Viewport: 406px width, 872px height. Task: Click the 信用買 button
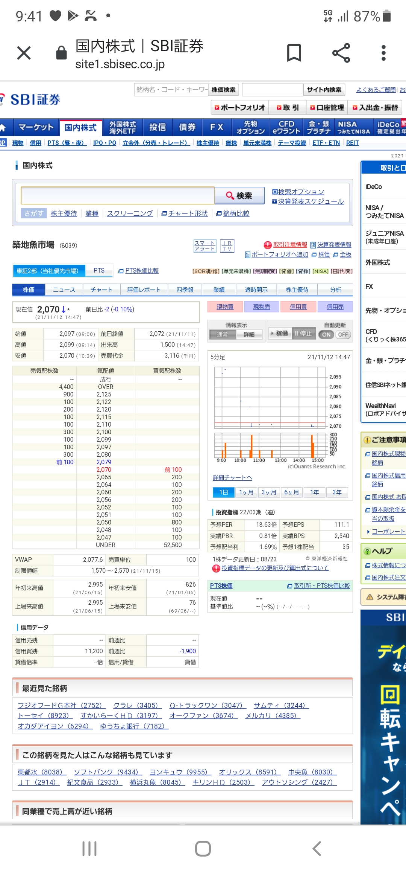coord(298,307)
